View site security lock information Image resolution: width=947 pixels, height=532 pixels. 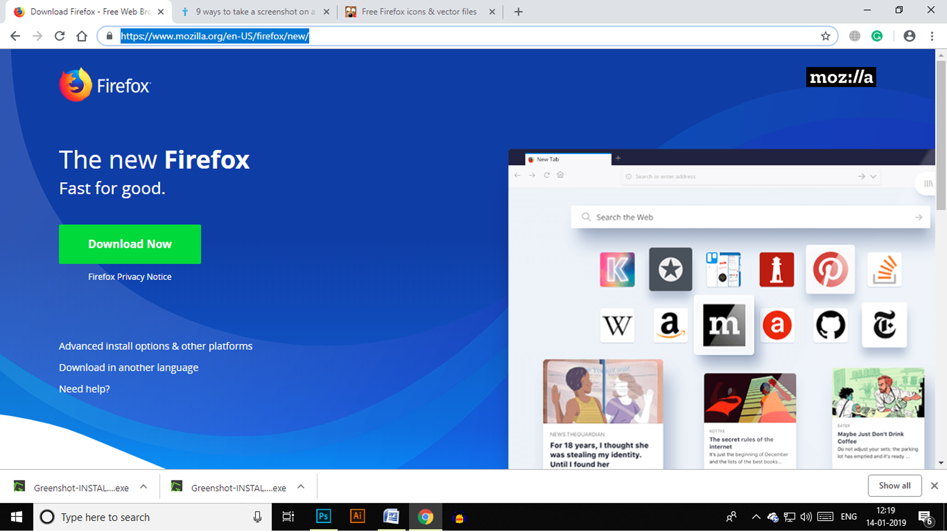coord(109,36)
